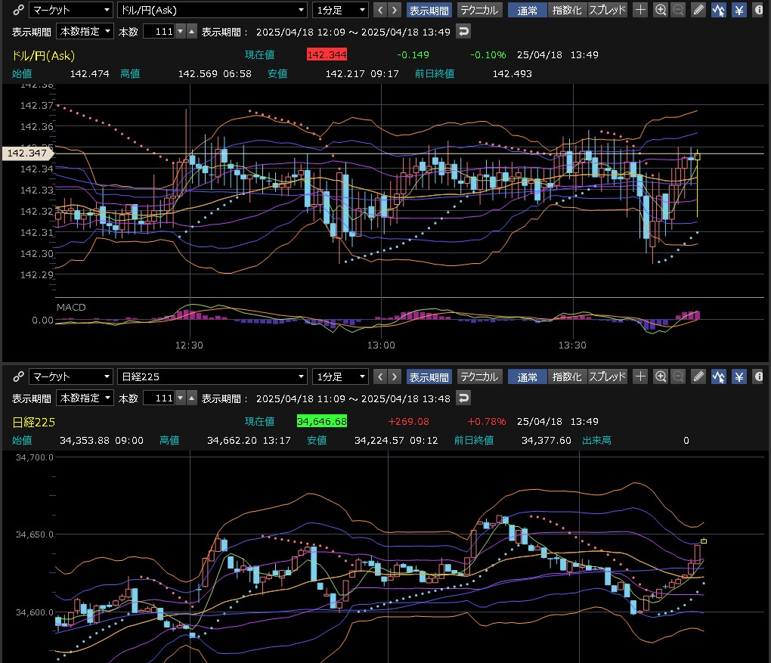Toggle the yen price icon in top toolbar
The width and height of the screenshot is (771, 663).
[x=739, y=10]
